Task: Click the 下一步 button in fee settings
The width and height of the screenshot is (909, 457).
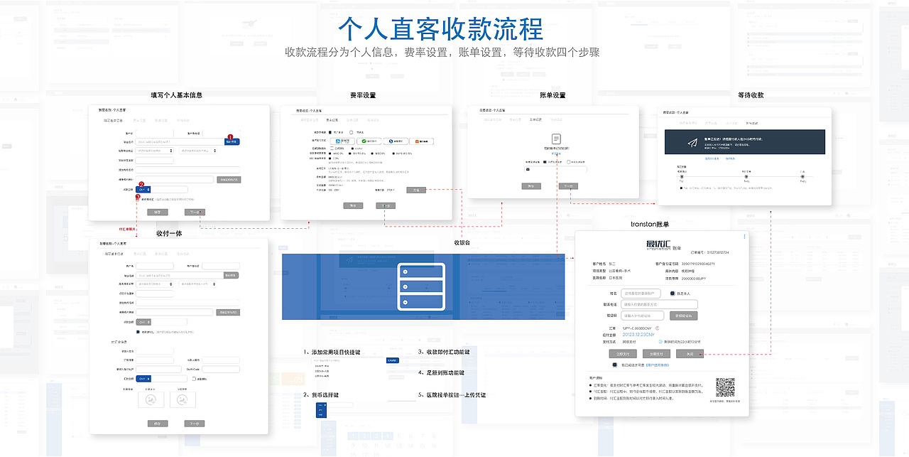Action: click(386, 205)
